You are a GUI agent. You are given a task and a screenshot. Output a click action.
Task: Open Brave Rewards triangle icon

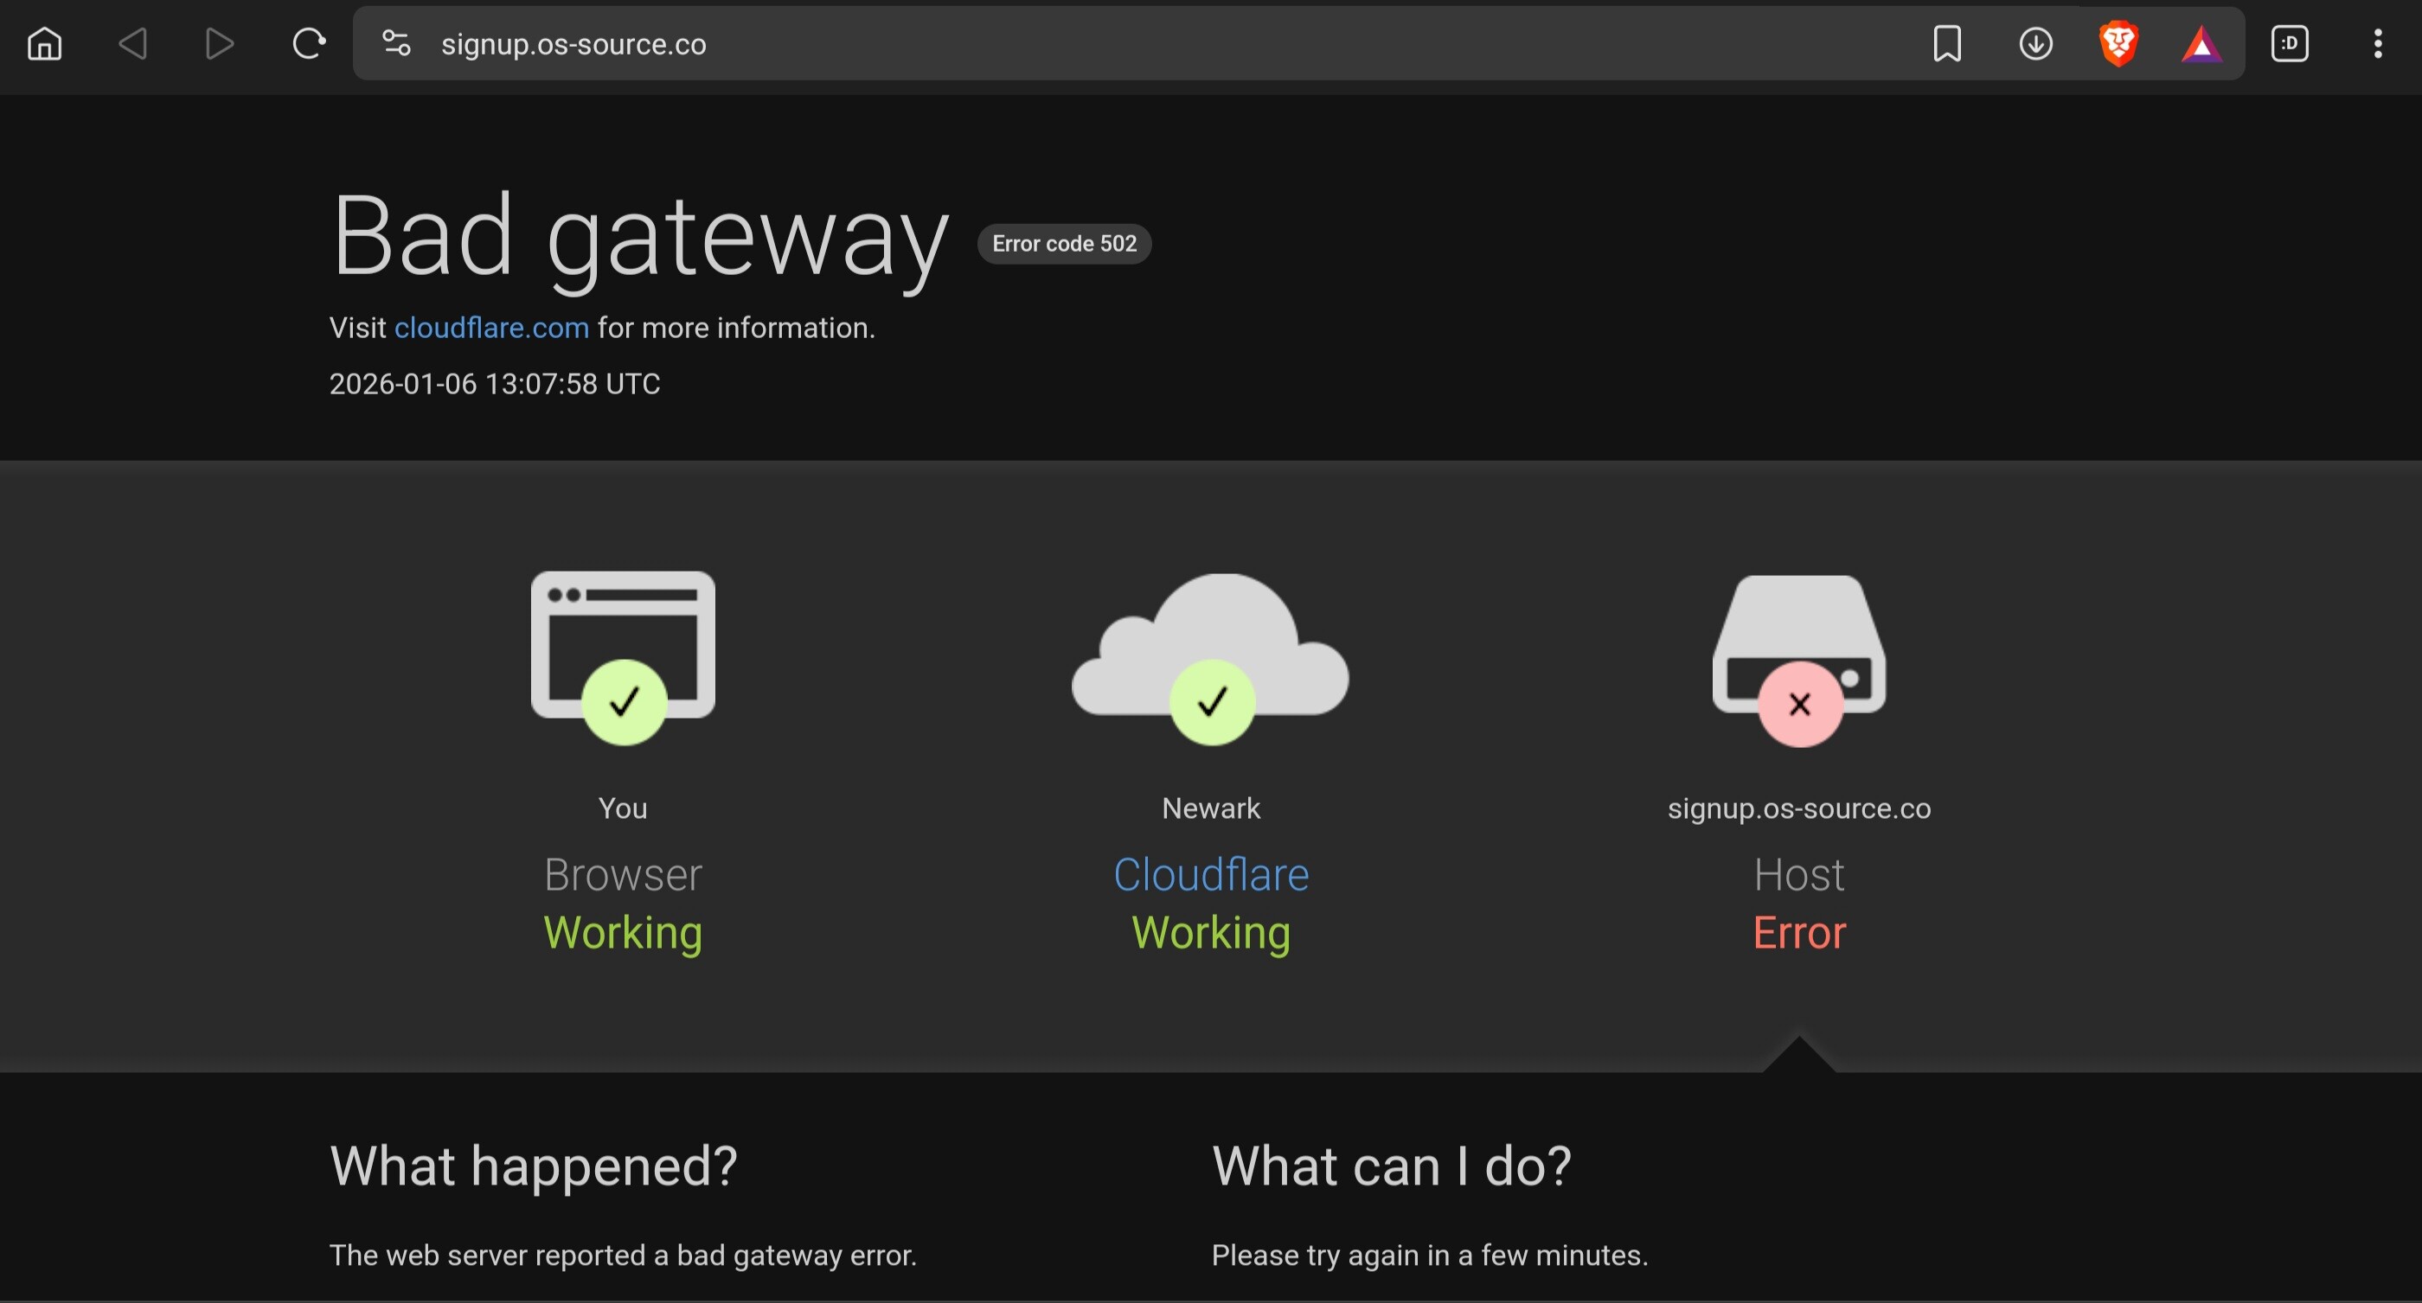pyautogui.click(x=2201, y=45)
